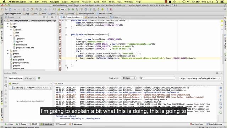Start debugging with the bug icon
This screenshot has height=128, width=227.
(73, 10)
